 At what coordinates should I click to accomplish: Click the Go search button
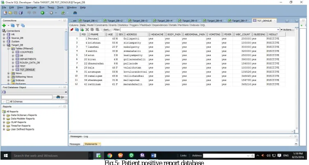pos(60,97)
